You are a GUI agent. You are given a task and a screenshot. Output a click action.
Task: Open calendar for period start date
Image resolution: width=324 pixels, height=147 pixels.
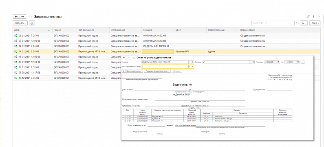[x=278, y=62]
